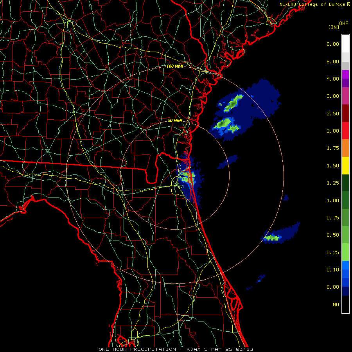
Task: Click the light blue swatch beside 0.10
Action: (x=345, y=265)
